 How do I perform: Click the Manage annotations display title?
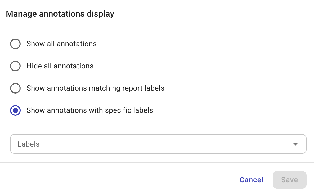[60, 14]
